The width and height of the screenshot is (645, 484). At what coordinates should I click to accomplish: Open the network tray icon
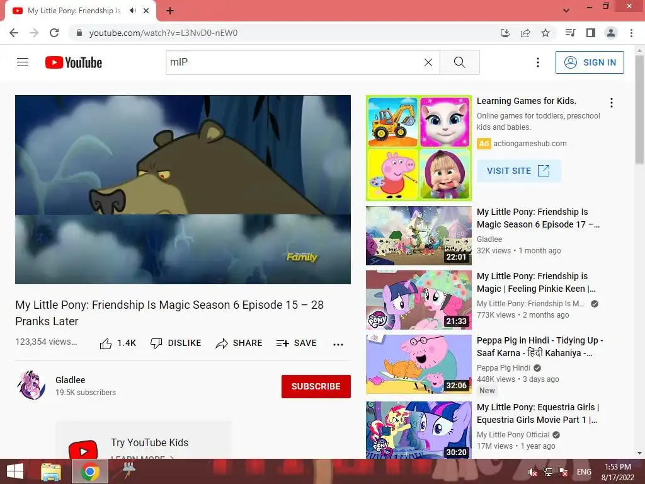548,472
